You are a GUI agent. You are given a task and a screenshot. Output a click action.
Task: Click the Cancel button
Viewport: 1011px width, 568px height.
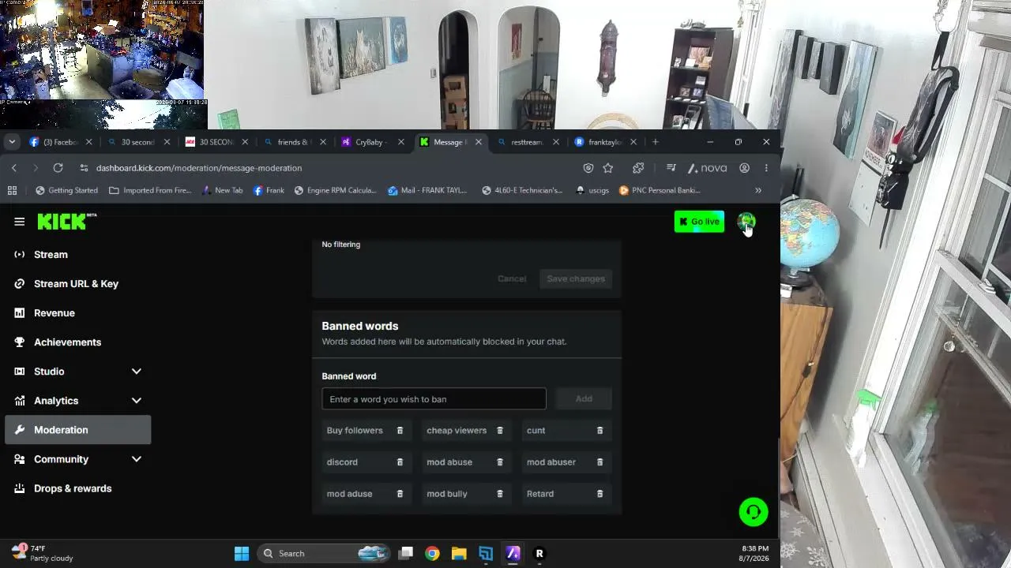pyautogui.click(x=512, y=278)
